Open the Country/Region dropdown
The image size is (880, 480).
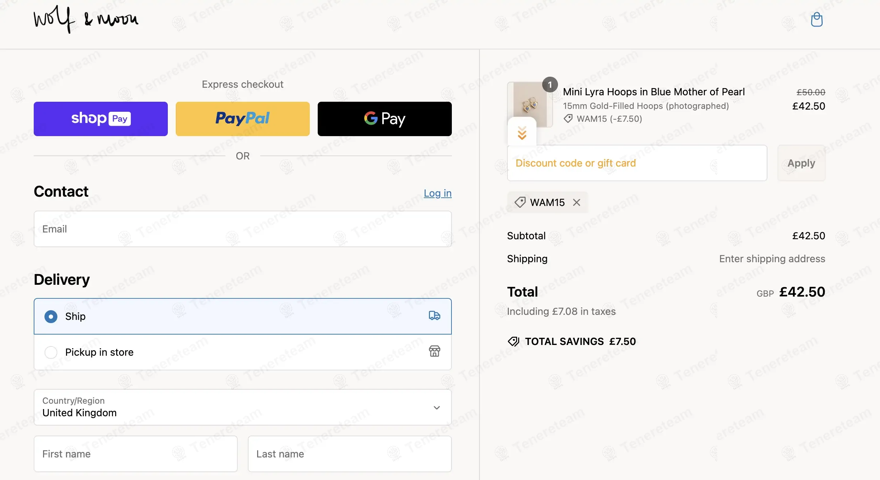point(242,407)
